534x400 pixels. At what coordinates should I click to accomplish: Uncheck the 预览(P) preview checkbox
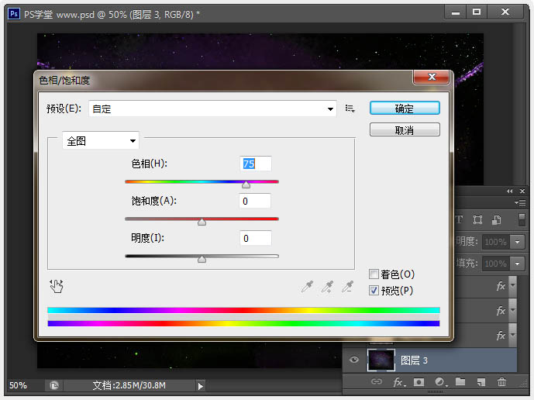374,290
